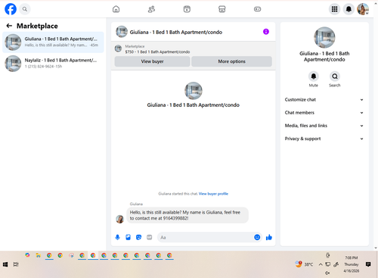Open the Windows notification center icon
Viewport: 378px width, 278px height.
click(x=368, y=264)
